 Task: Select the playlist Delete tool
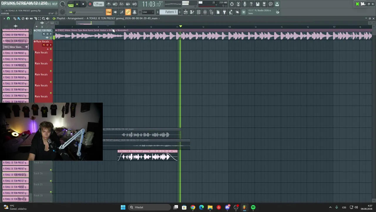23,18
